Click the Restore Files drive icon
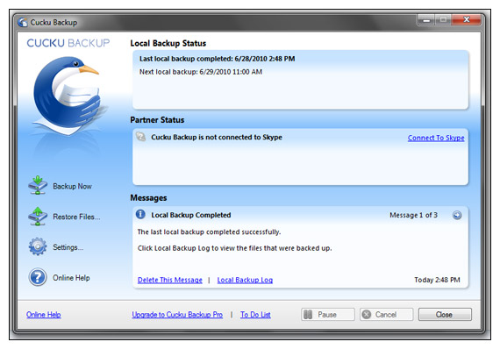500x349 pixels. pyautogui.click(x=38, y=216)
